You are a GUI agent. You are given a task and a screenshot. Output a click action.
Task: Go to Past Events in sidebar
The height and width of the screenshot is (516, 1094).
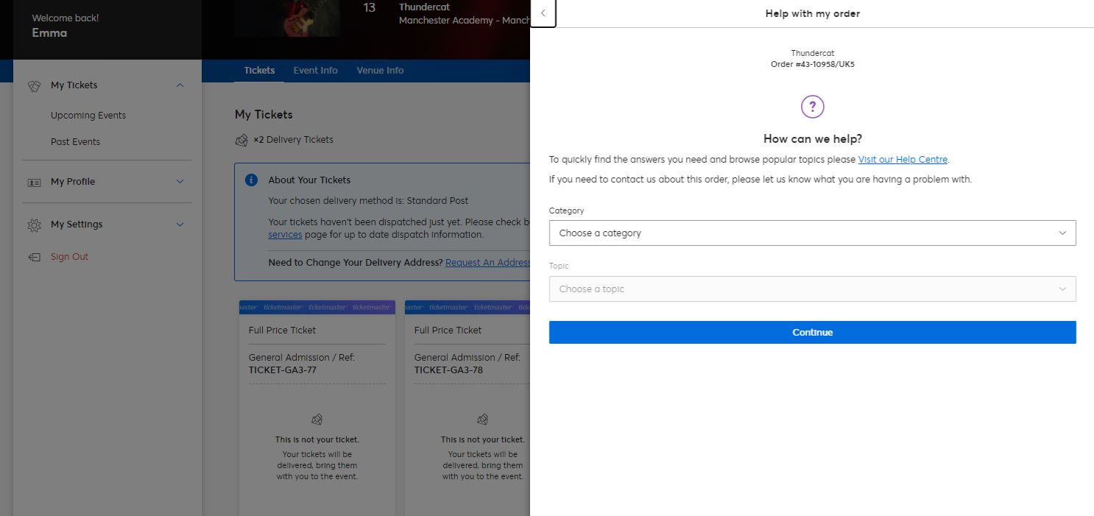75,142
